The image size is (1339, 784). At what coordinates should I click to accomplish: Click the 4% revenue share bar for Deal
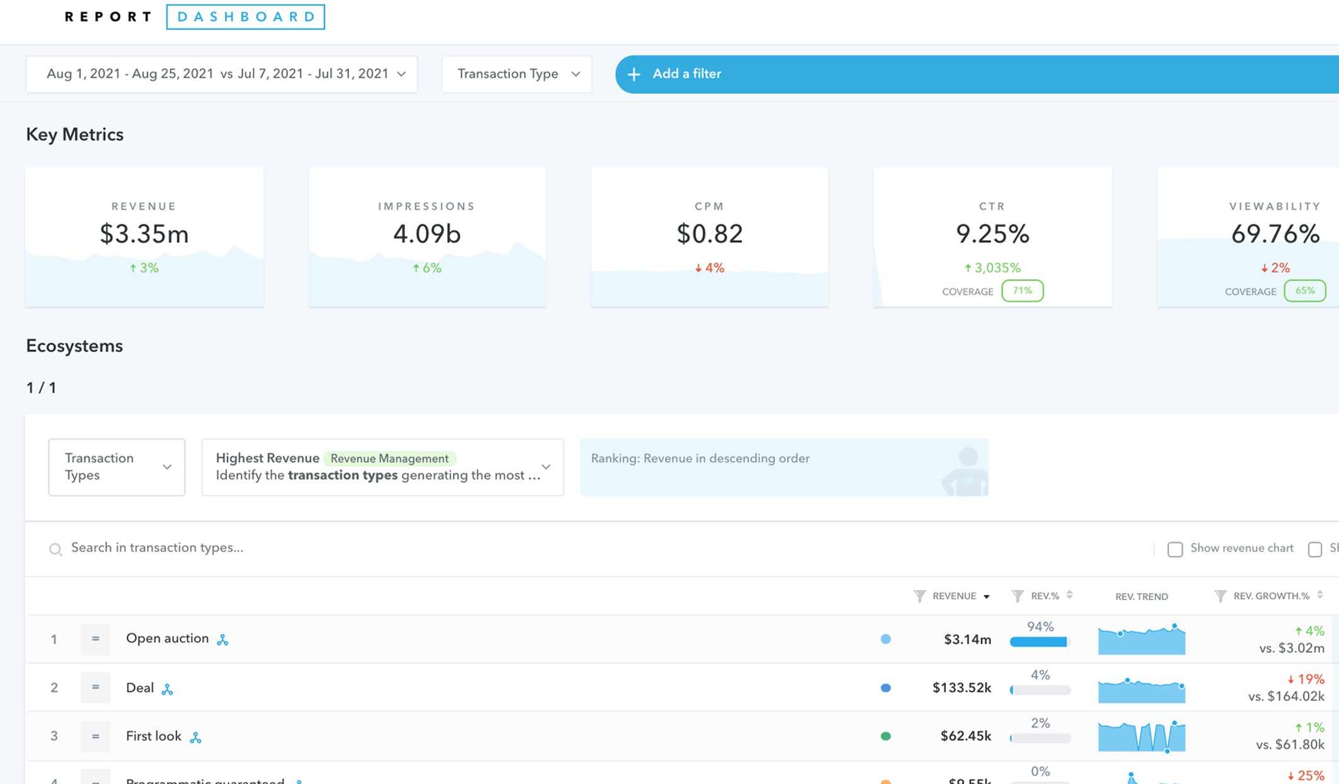coord(1040,690)
